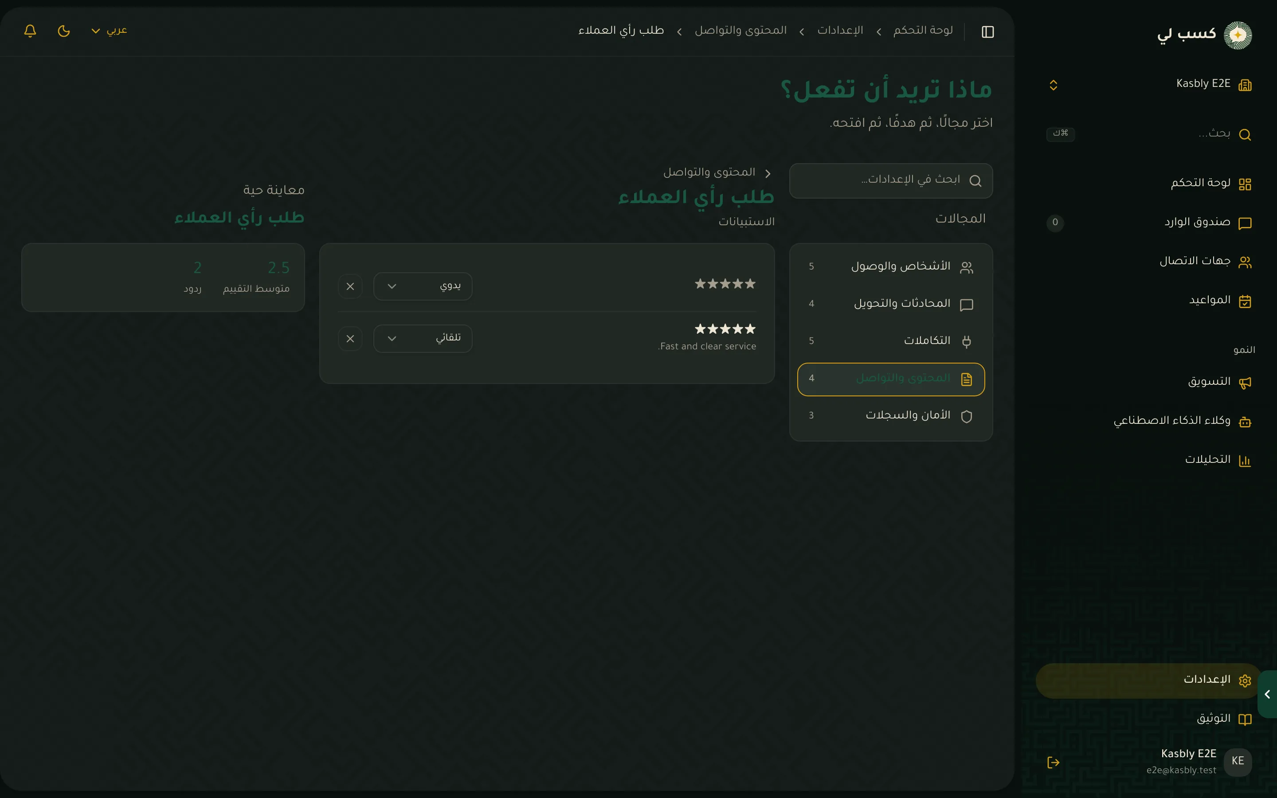Click the book icon next to التوثيق

[1245, 720]
